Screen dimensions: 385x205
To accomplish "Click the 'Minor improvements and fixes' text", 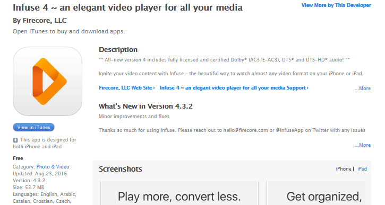I will (x=134, y=117).
